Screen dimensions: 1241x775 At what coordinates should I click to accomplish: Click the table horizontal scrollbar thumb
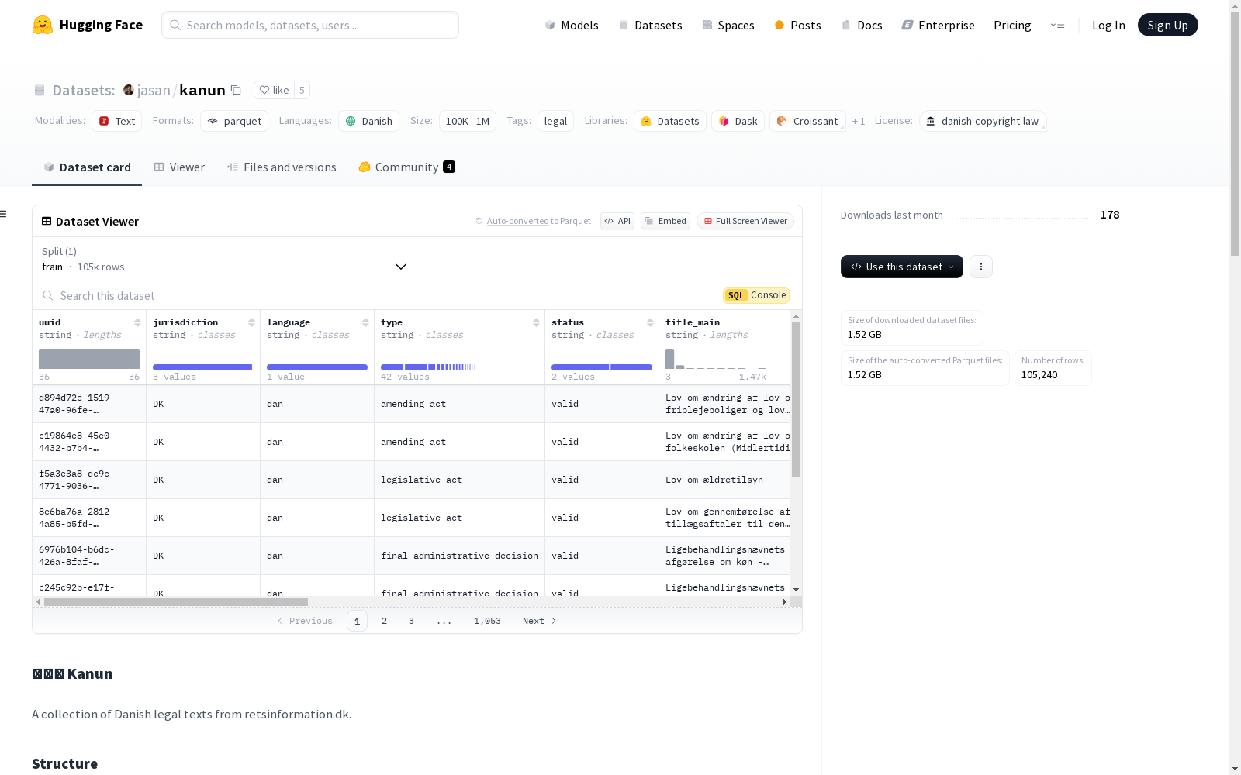[x=176, y=601]
